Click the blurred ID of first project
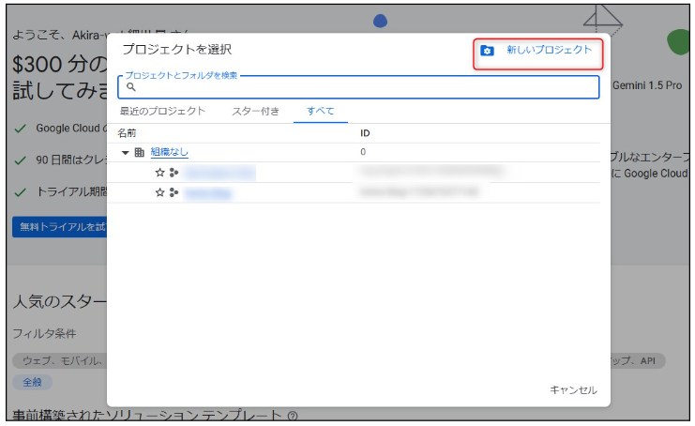Screen dimensions: 695x426 [431, 171]
